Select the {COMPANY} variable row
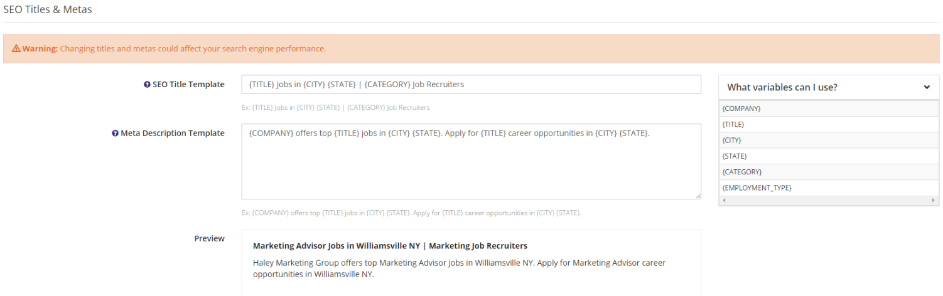The image size is (943, 296). [829, 108]
